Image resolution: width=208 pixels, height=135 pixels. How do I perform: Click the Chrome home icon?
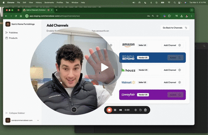(21, 16)
